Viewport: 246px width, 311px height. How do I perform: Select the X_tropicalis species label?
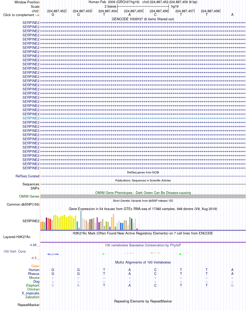click(31, 293)
